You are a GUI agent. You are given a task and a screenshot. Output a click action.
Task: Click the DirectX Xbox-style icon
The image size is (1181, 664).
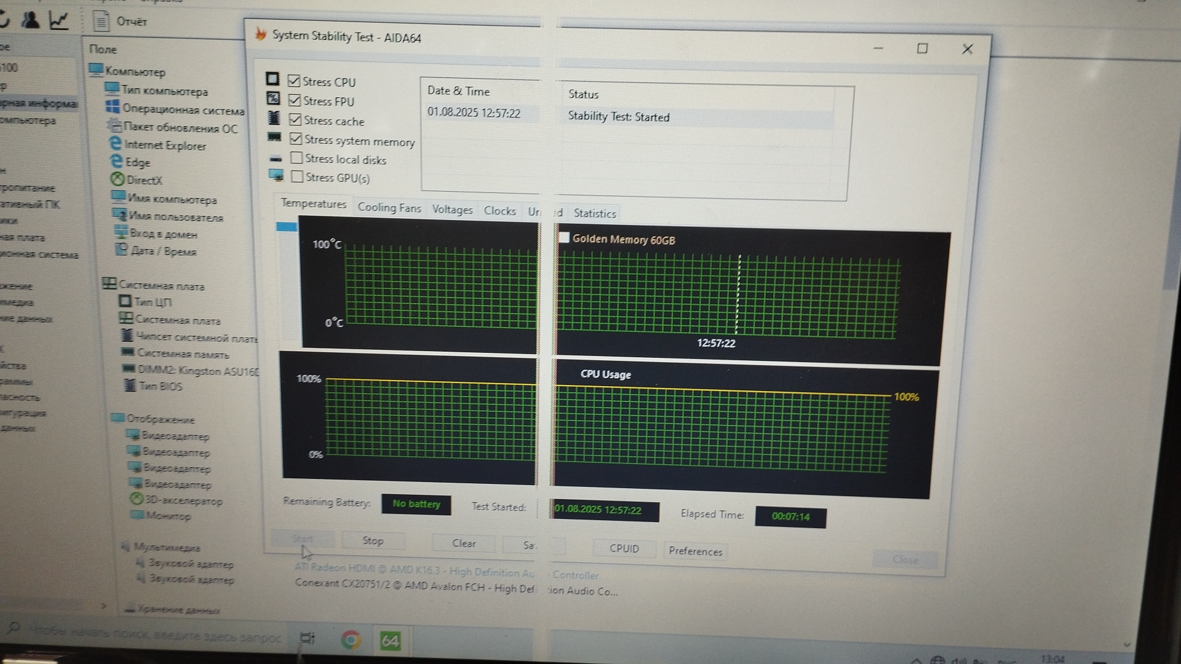click(117, 179)
